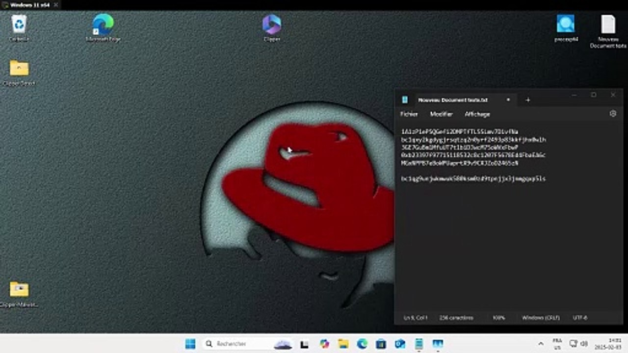Open Task View from the taskbar

[x=304, y=344]
